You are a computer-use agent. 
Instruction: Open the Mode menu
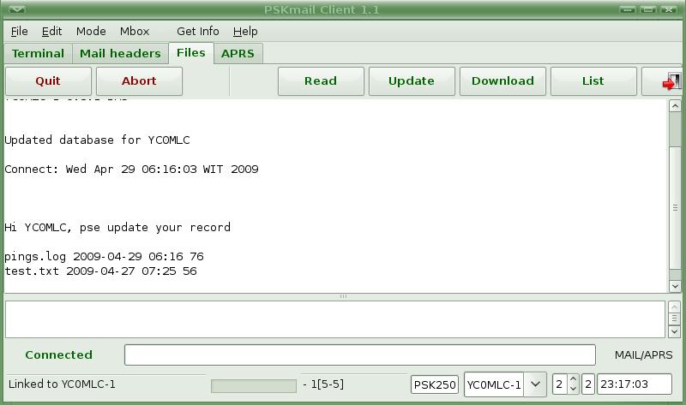coord(91,32)
